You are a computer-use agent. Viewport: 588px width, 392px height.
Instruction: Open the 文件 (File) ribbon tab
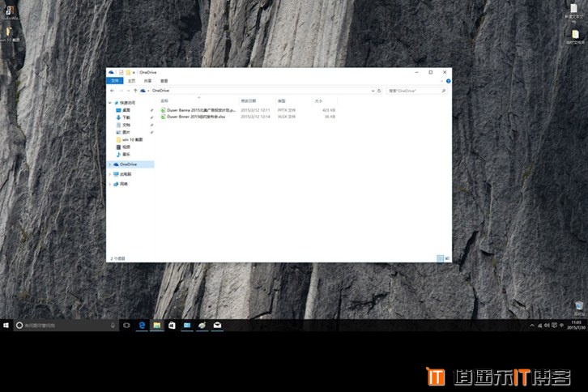pyautogui.click(x=115, y=81)
